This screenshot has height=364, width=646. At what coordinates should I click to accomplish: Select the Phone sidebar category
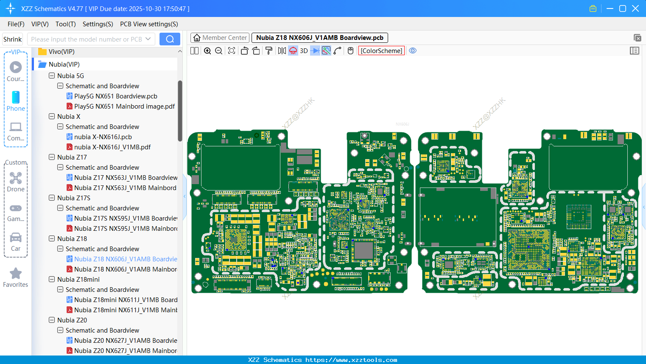pyautogui.click(x=16, y=101)
